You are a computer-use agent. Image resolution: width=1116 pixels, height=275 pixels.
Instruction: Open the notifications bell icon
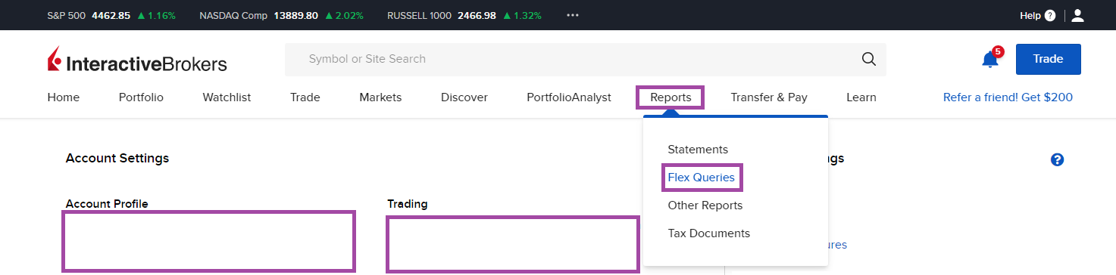tap(990, 59)
